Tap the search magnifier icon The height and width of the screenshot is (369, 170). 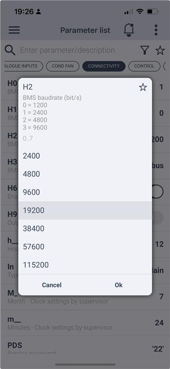tap(10, 50)
